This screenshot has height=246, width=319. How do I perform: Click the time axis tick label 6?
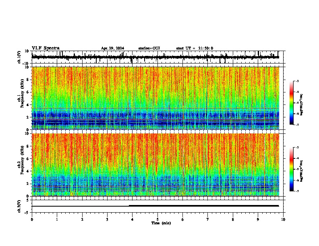[183, 219]
